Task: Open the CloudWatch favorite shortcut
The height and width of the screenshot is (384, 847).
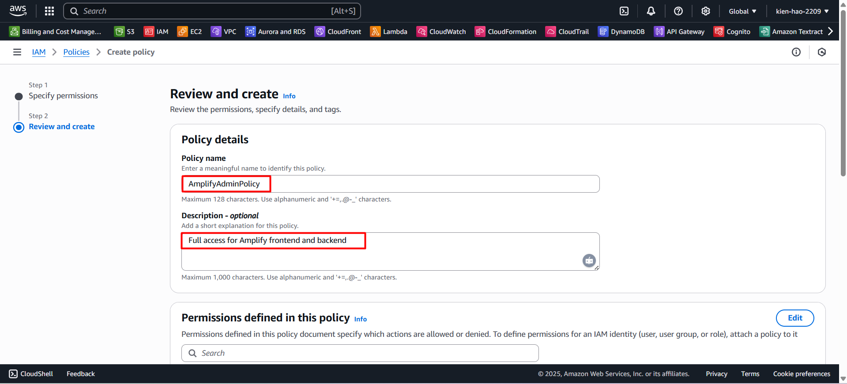Action: pos(441,32)
